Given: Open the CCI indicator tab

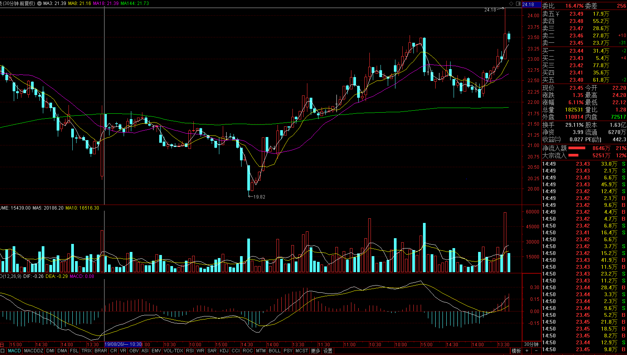Looking at the screenshot, I should (x=236, y=351).
